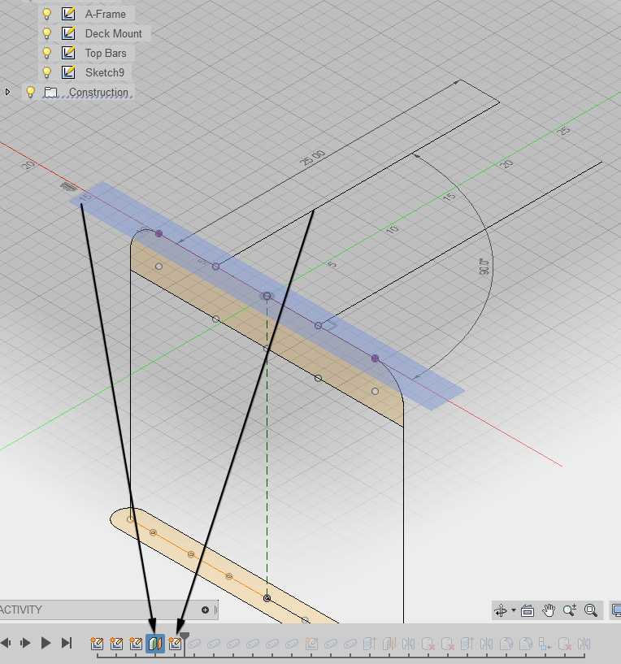621x664 pixels.
Task: Select the Zoom tool with plus-minus
Action: [x=569, y=610]
